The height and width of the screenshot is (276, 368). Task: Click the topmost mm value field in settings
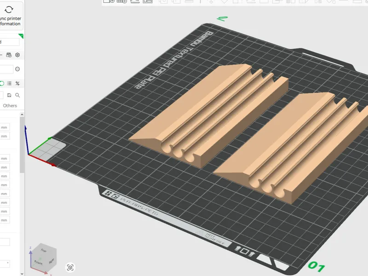5,127
